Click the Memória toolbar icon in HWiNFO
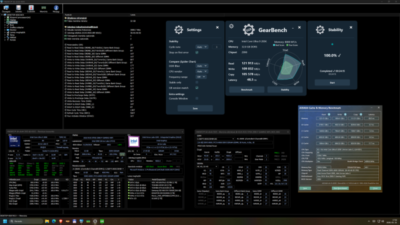The image size is (400, 225). (x=43, y=8)
